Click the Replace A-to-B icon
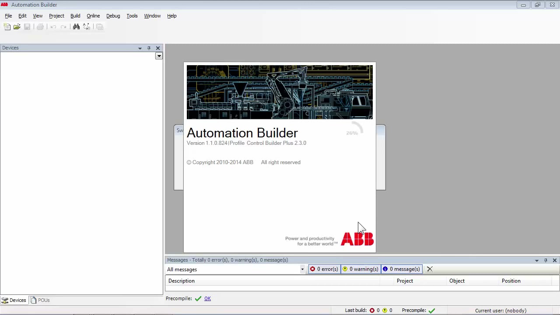The image size is (560, 315). click(87, 27)
